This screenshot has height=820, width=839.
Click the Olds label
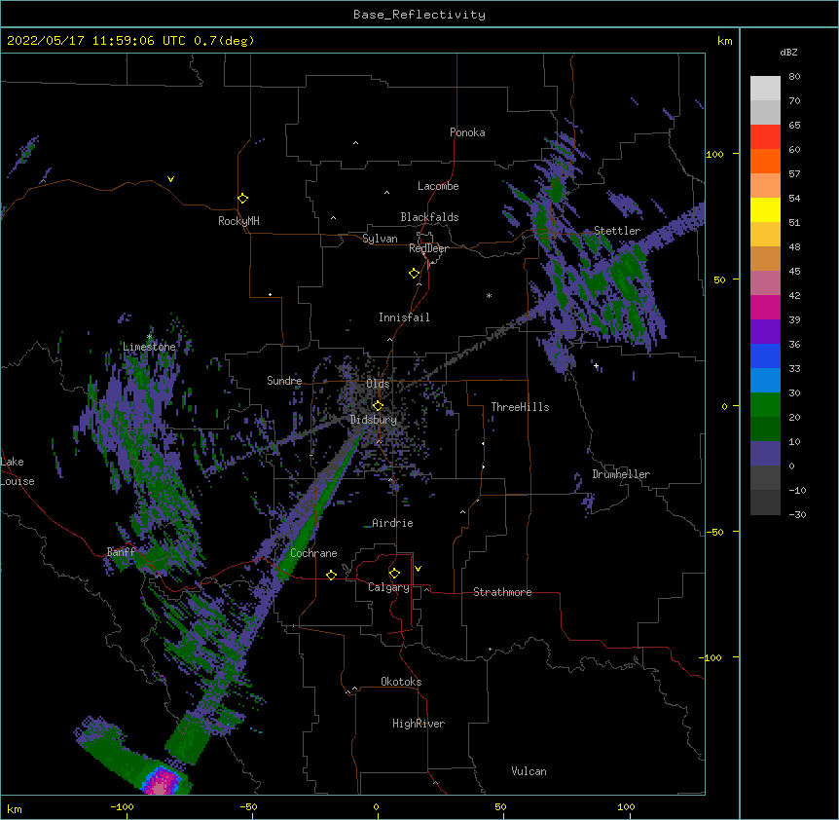point(378,384)
